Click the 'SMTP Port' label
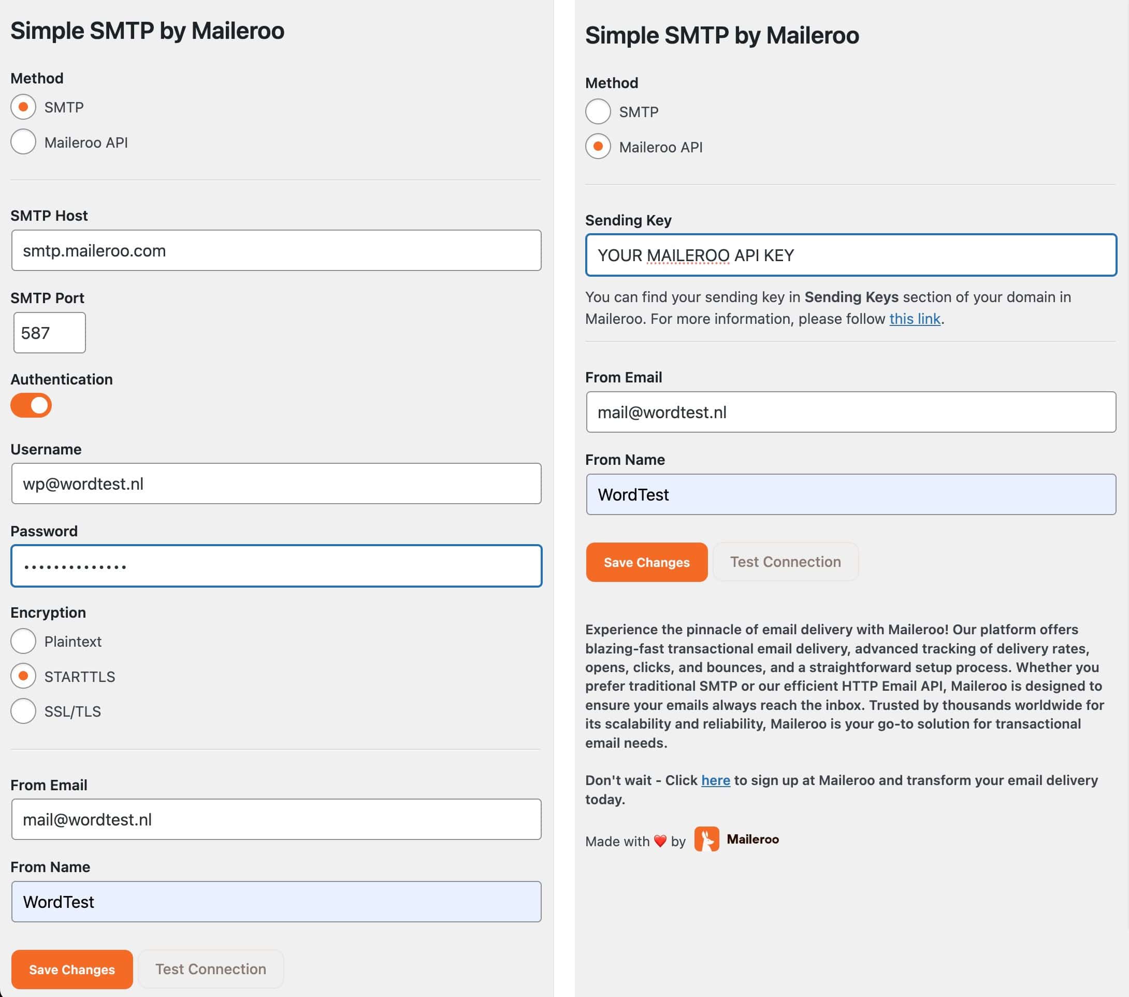Screen dimensions: 1129x997 point(48,298)
